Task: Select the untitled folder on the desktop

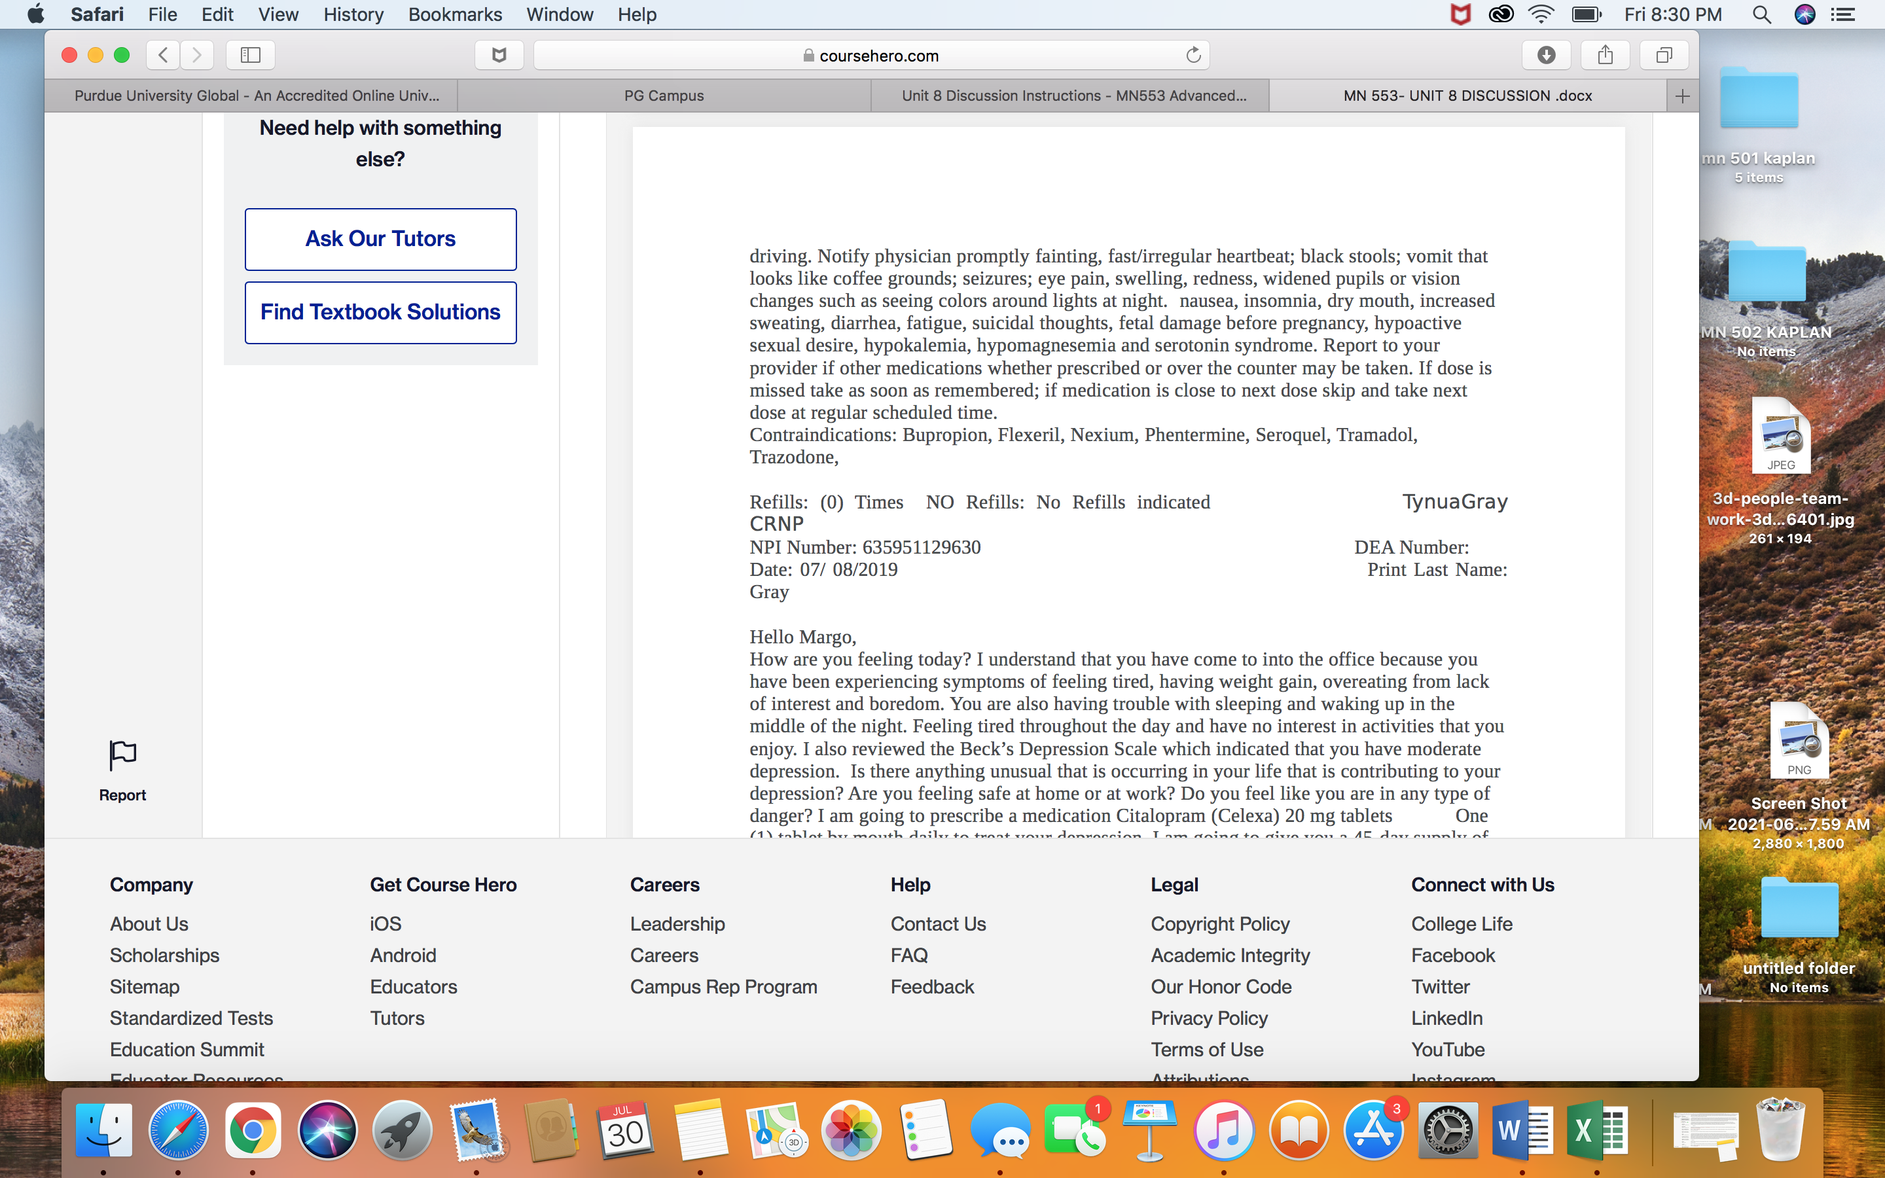Action: coord(1799,935)
